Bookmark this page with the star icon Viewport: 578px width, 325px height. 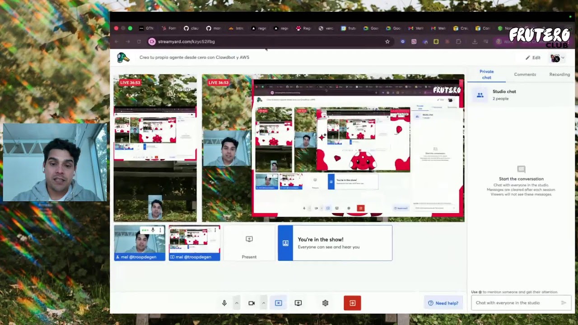pyautogui.click(x=387, y=42)
